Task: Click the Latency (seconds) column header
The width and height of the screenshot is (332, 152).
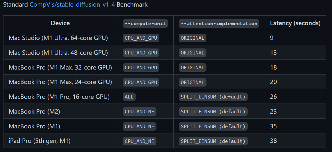Action: point(295,23)
